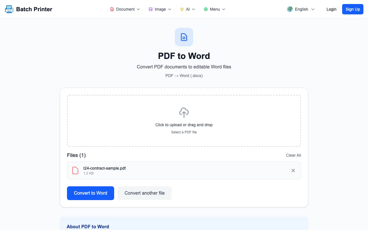Image resolution: width=368 pixels, height=230 pixels.
Task: Click Convert another file button
Action: (145, 193)
